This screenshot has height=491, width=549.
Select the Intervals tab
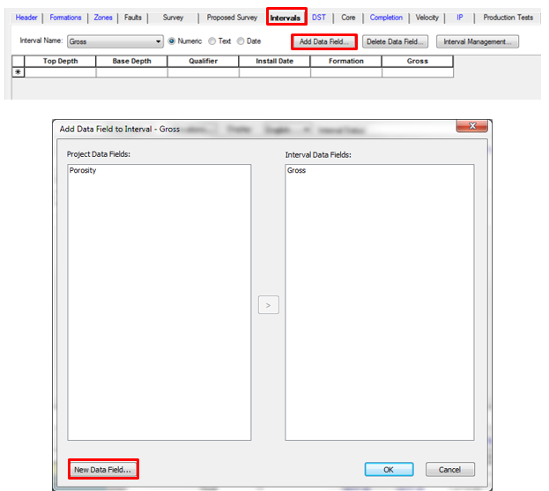point(286,18)
